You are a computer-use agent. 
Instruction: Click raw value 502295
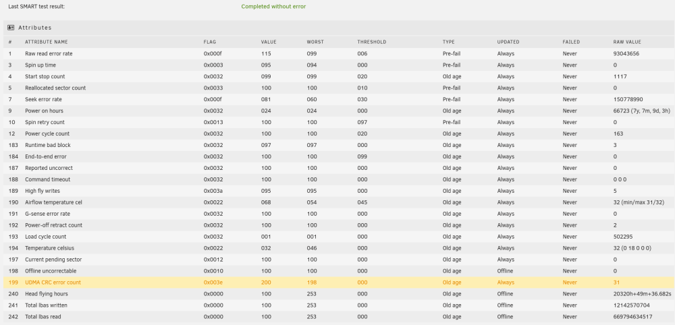[x=623, y=237]
